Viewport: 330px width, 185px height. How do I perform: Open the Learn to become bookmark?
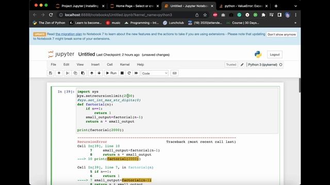click(x=86, y=23)
